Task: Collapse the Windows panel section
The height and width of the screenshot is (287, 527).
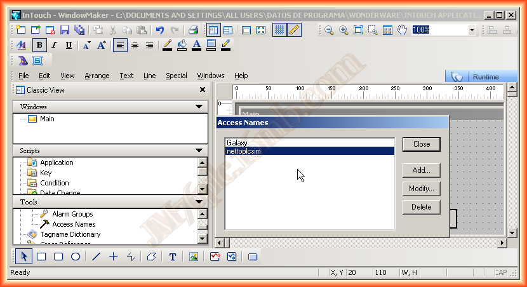Action: coord(200,107)
